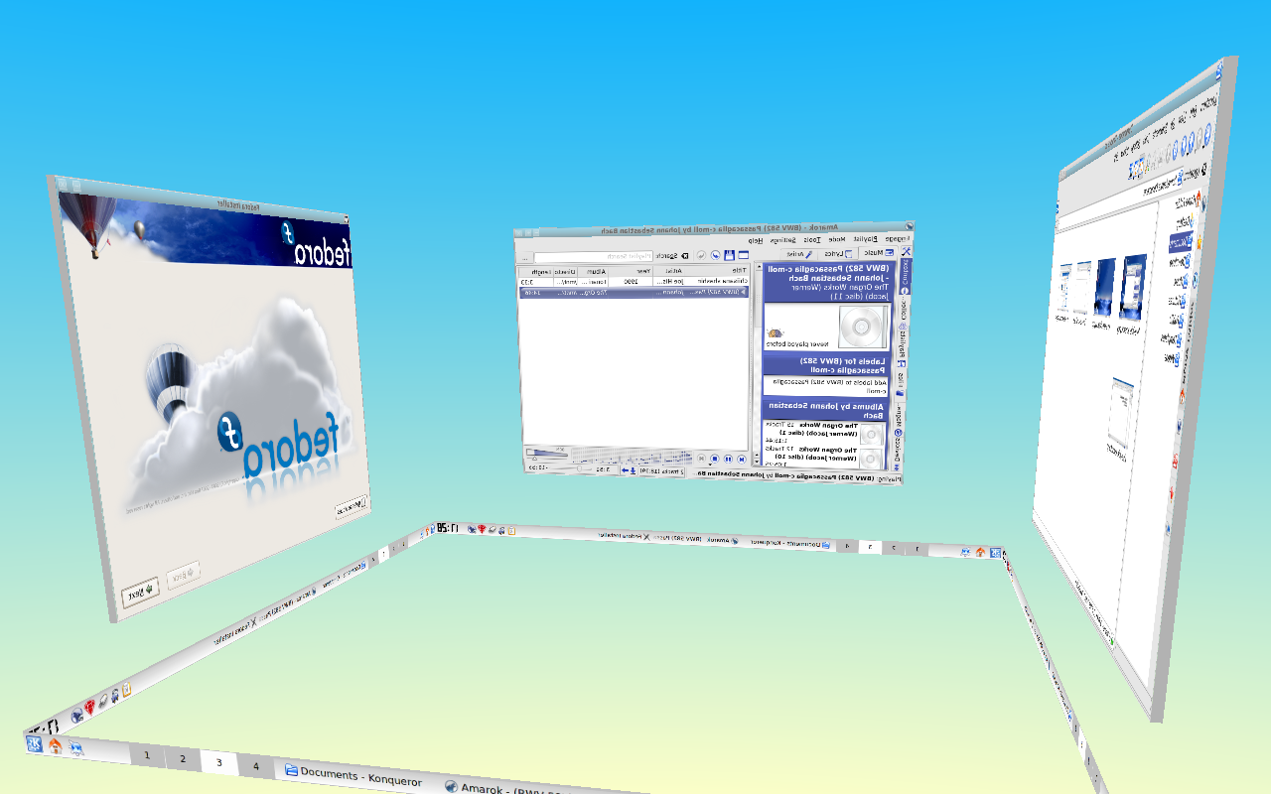Click save playlist floppy icon in Amarok
This screenshot has height=794, width=1271.
coord(729,255)
